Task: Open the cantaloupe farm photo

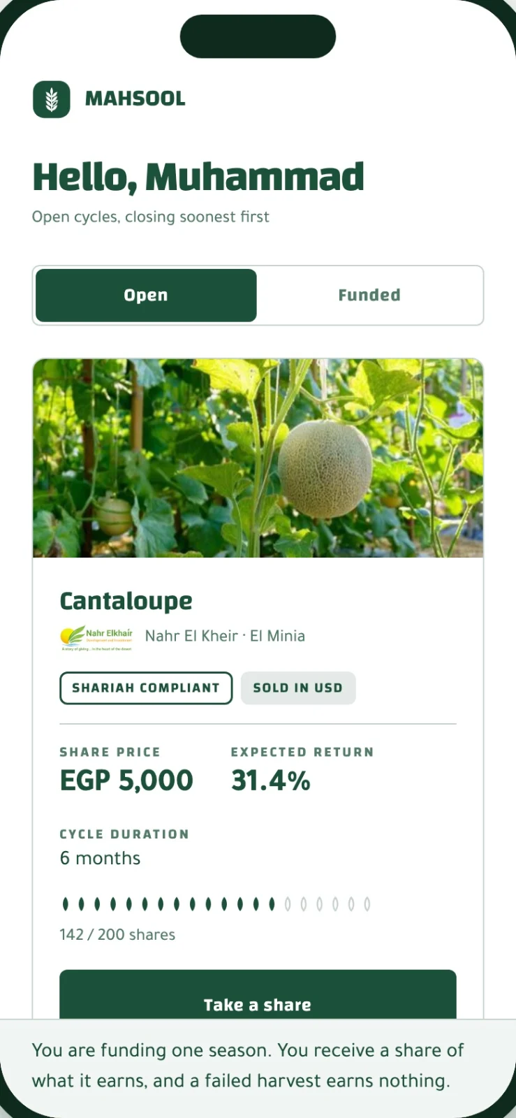Action: [x=258, y=458]
